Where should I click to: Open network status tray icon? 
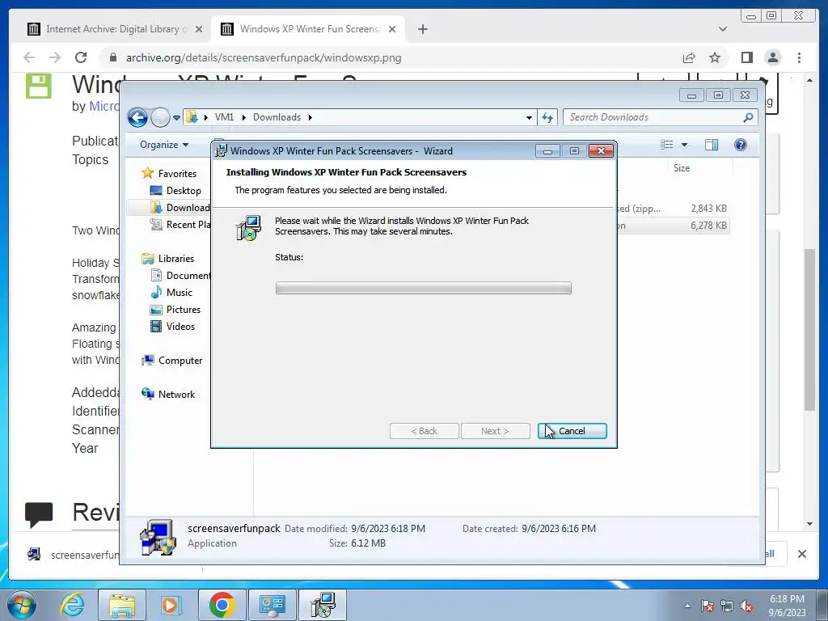[x=727, y=606]
